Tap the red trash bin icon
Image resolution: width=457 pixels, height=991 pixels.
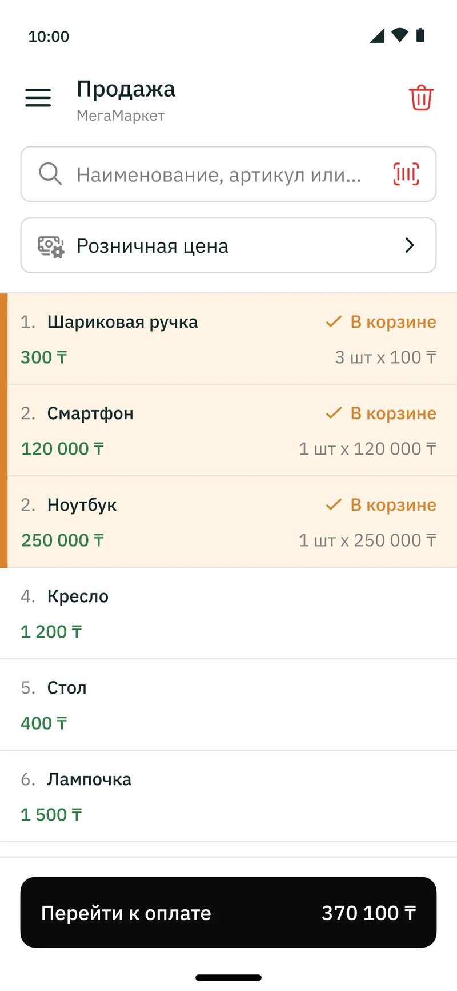pos(422,98)
